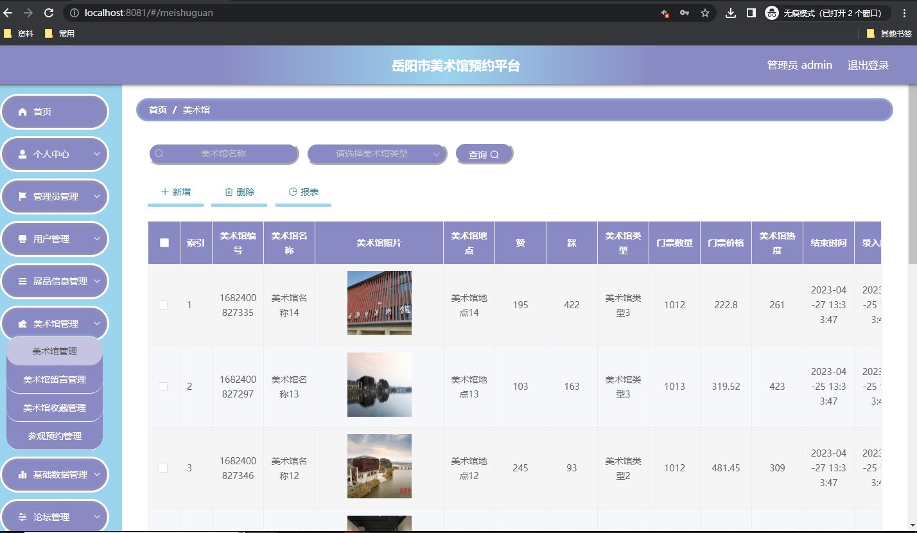Open 美术馆留言管理 submenu item
The height and width of the screenshot is (533, 917).
[x=55, y=380]
